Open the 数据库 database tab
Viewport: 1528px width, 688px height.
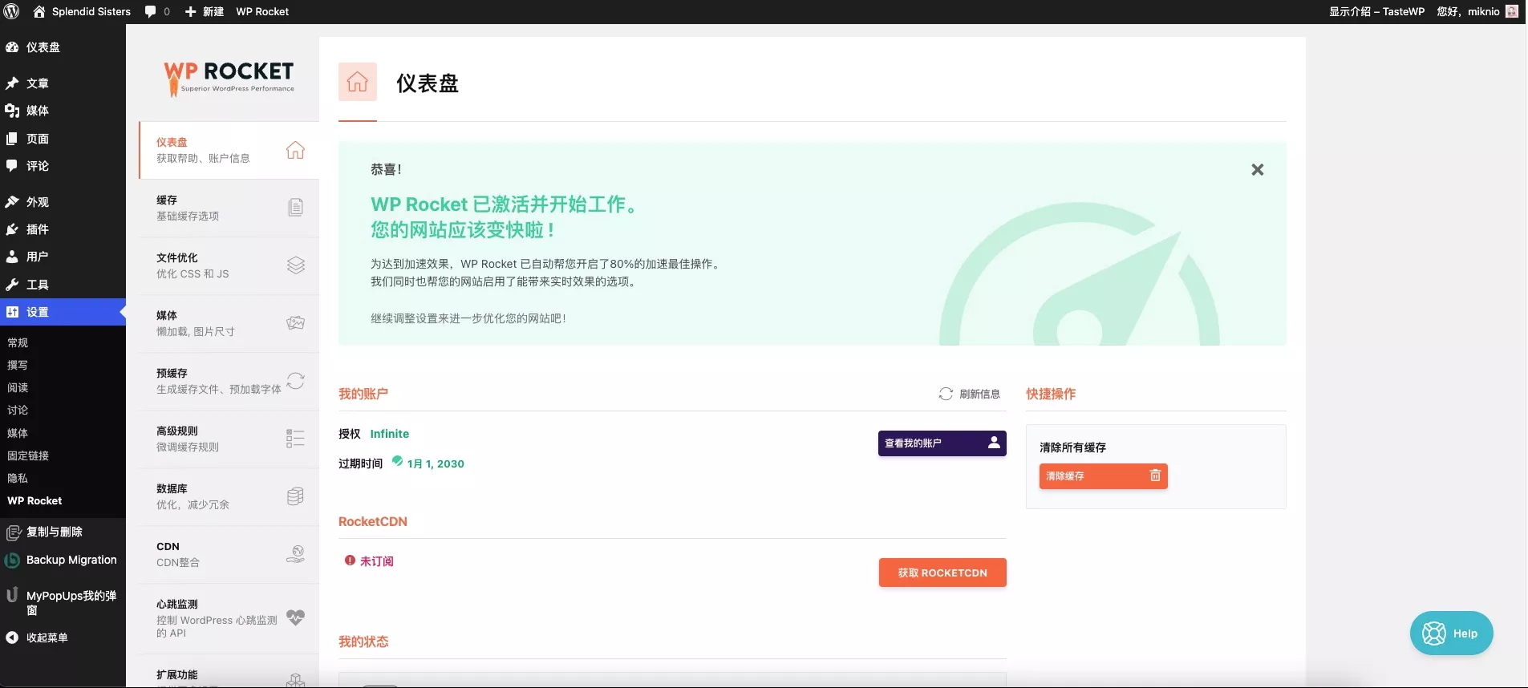229,496
